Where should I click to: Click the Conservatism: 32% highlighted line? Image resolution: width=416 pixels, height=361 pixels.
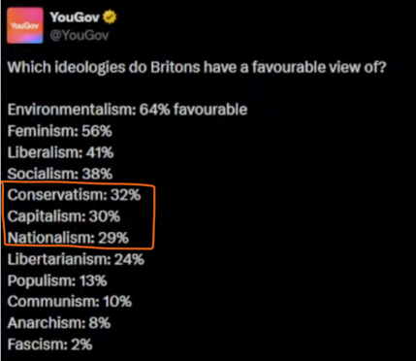(74, 195)
